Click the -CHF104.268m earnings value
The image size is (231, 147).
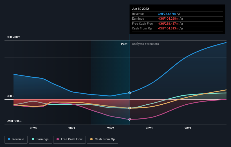pyautogui.click(x=168, y=19)
